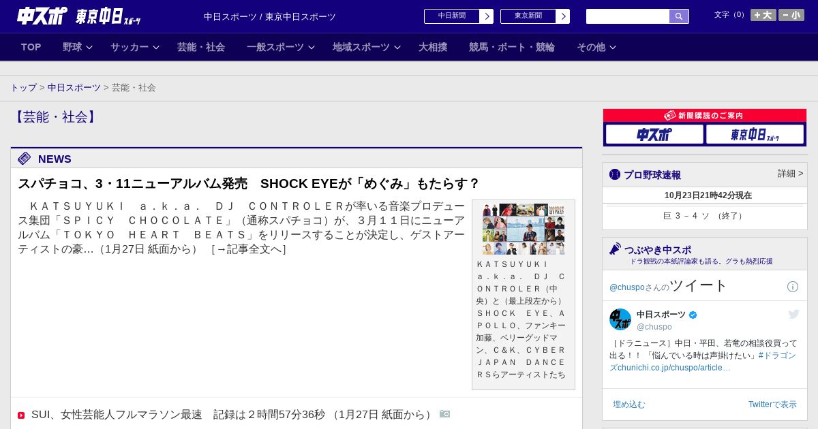Screen dimensions: 818x429
Task: Click the verified badge beside 中日スポーツ
Action: [693, 315]
